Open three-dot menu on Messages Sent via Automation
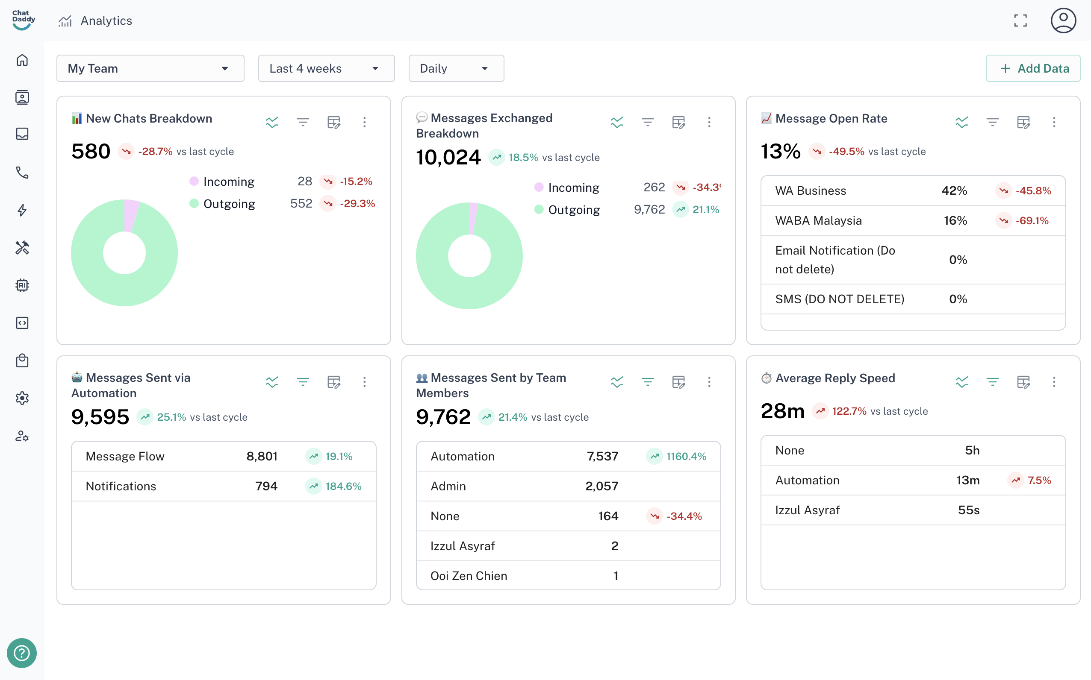 tap(364, 382)
